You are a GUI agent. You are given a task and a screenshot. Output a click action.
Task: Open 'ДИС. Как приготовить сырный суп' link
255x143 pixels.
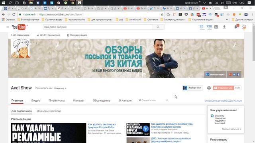pyautogui.click(x=171, y=140)
